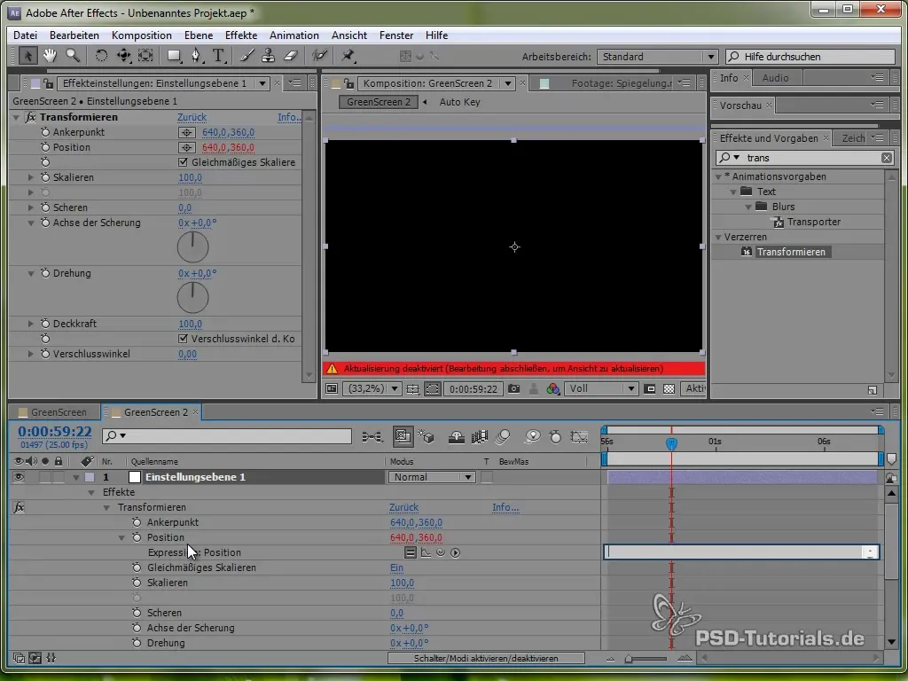Viewport: 908px width, 681px height.
Task: Click the expression pick whip icon
Action: (x=441, y=552)
